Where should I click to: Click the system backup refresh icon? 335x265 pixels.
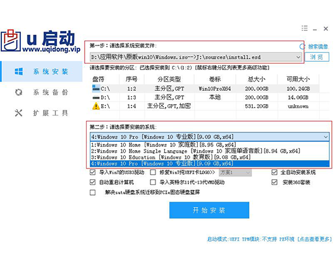[19, 92]
